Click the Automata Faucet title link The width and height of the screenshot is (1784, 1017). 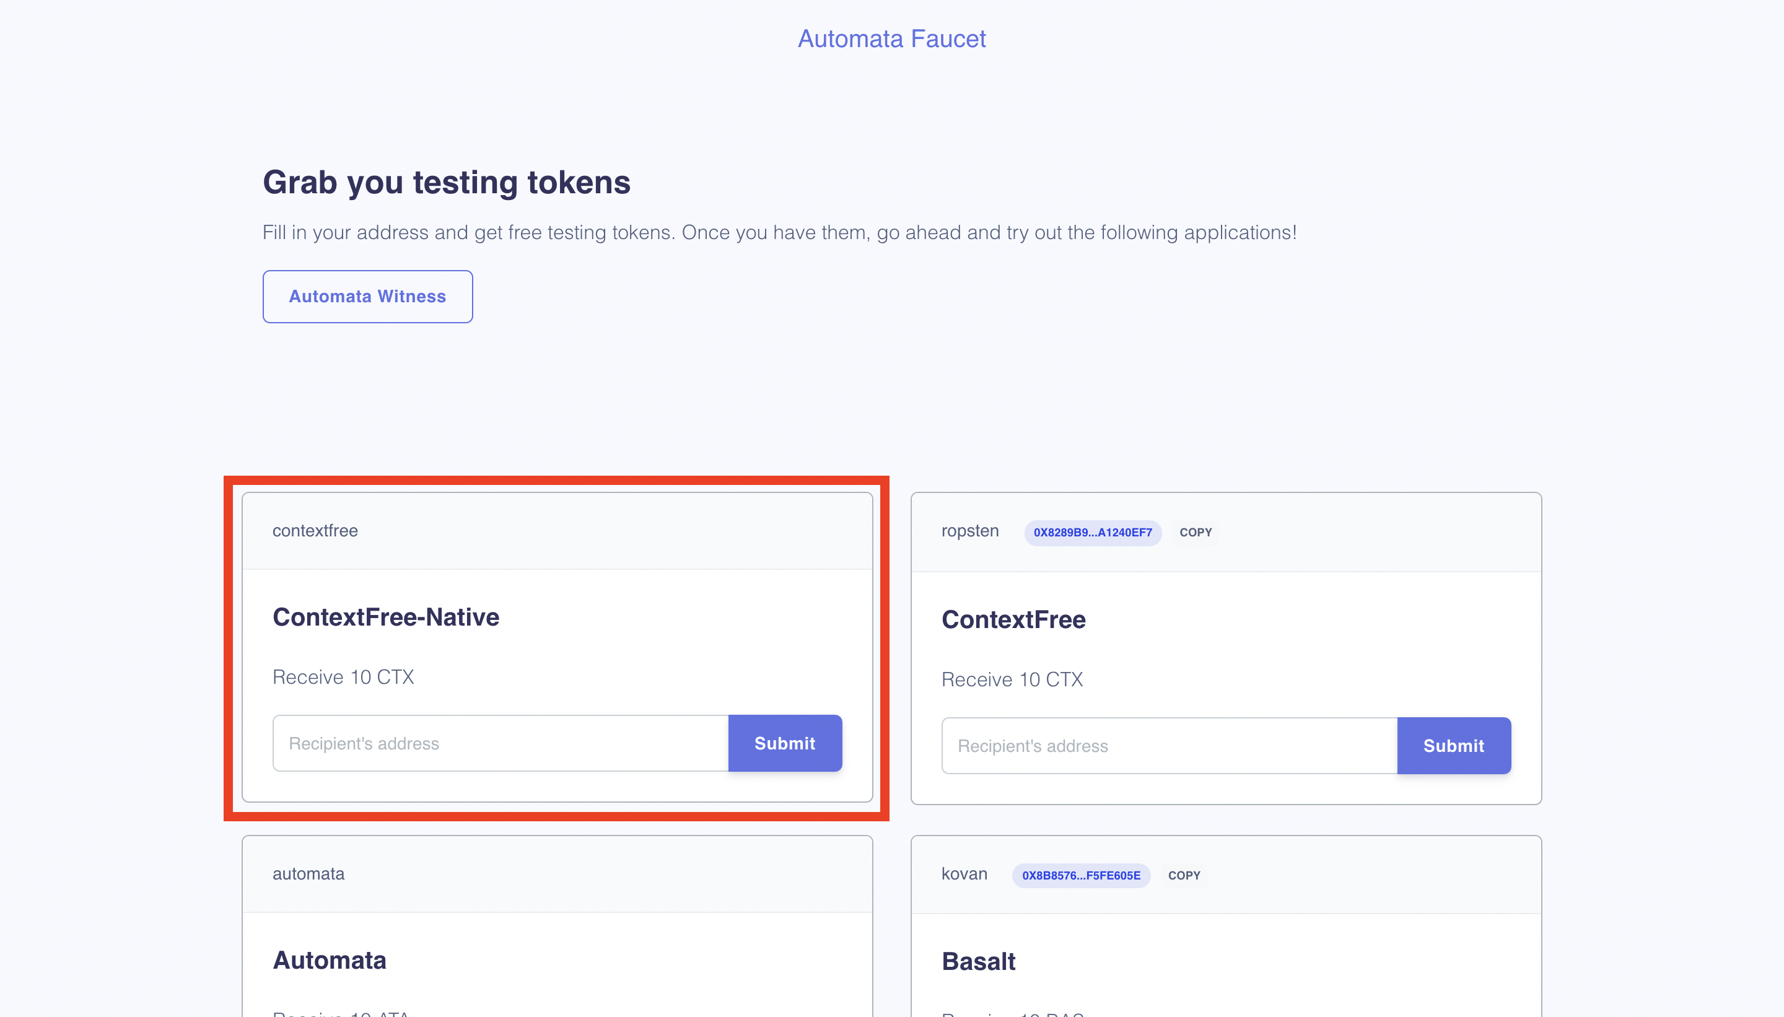click(891, 38)
